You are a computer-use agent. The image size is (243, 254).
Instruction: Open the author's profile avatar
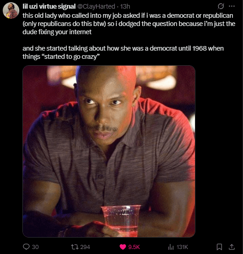(11, 10)
